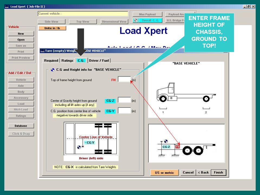This screenshot has width=260, height=195.
Task: Switch to Side View
Action: click(x=51, y=22)
